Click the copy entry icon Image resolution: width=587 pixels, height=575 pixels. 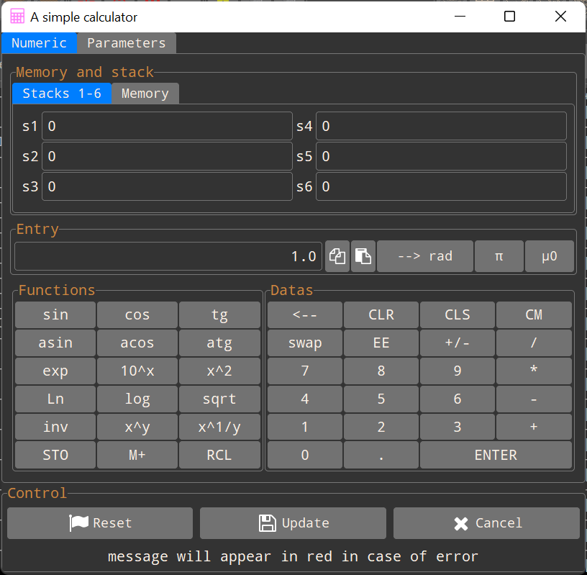(x=337, y=256)
